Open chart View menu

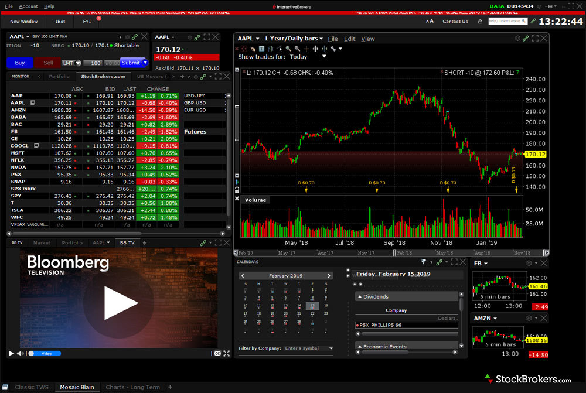tap(368, 39)
